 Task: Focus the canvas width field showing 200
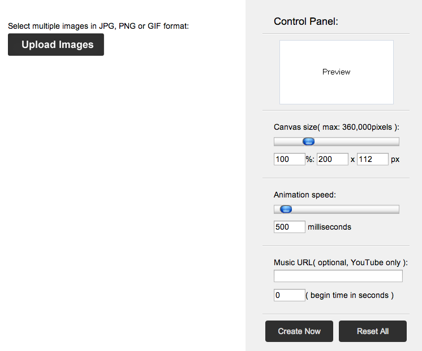333,159
